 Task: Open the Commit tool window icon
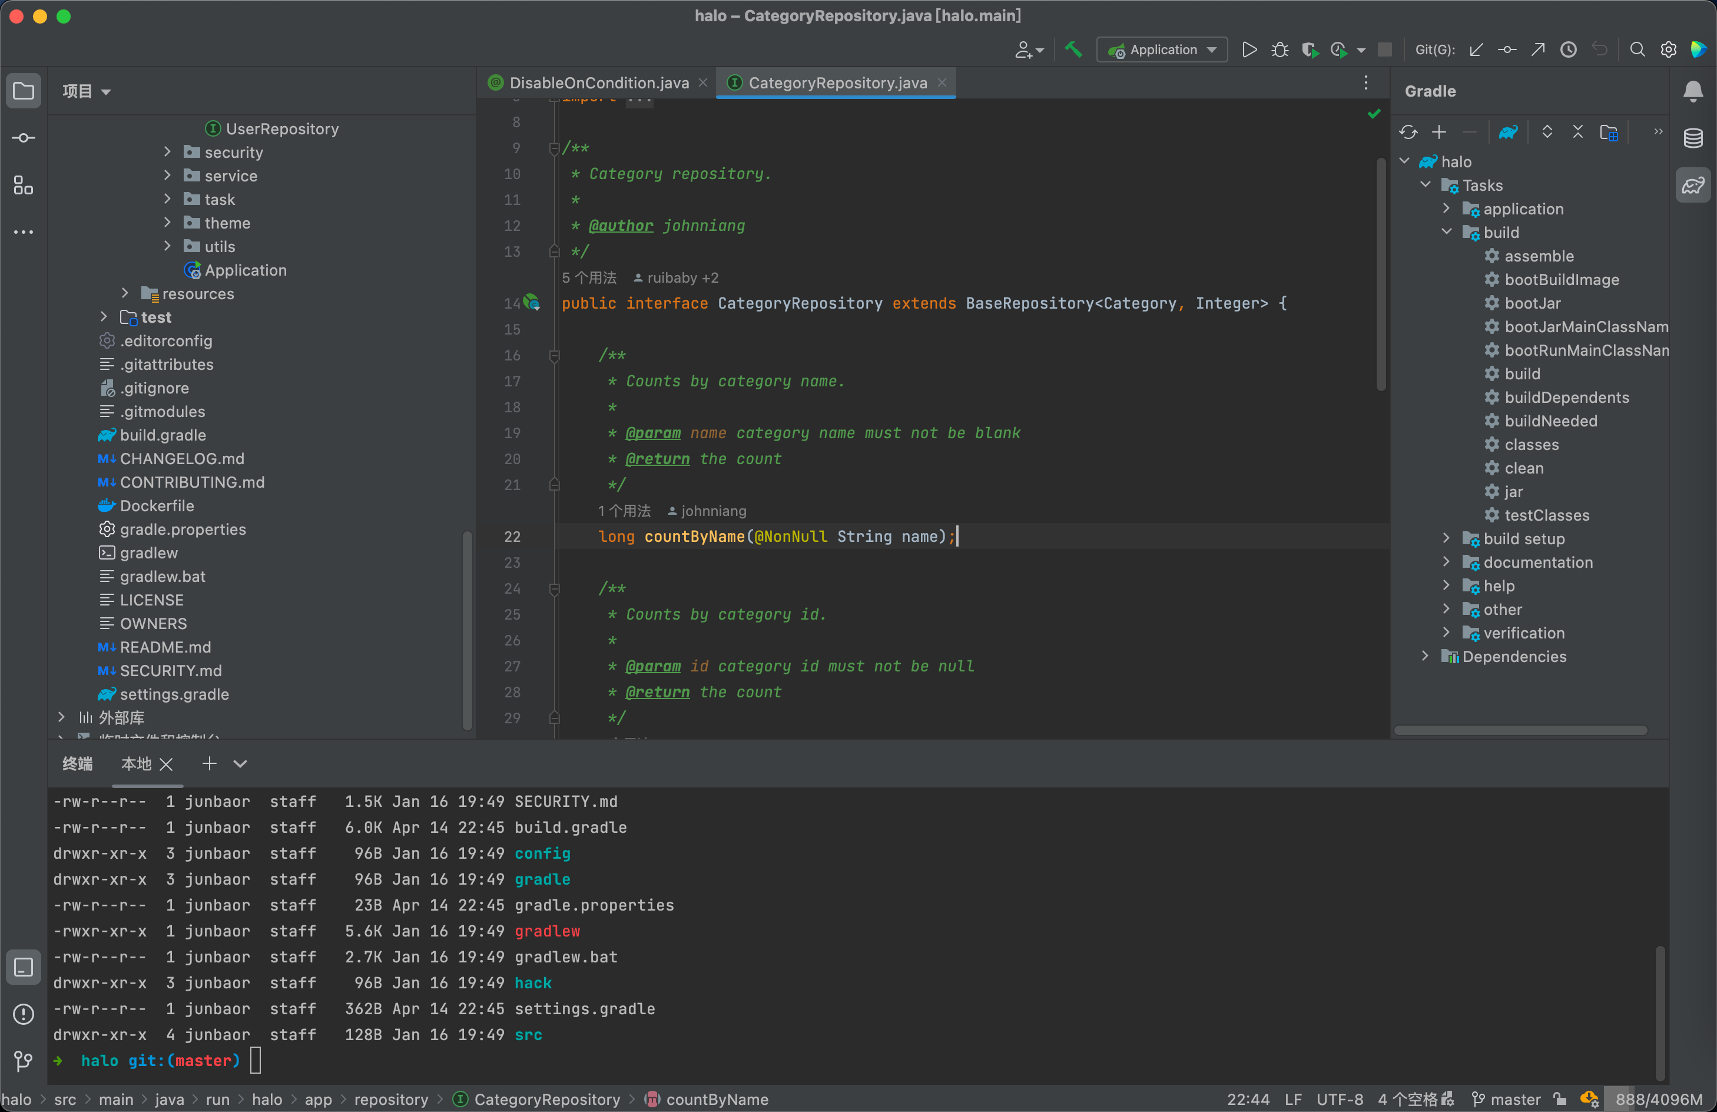coord(23,138)
